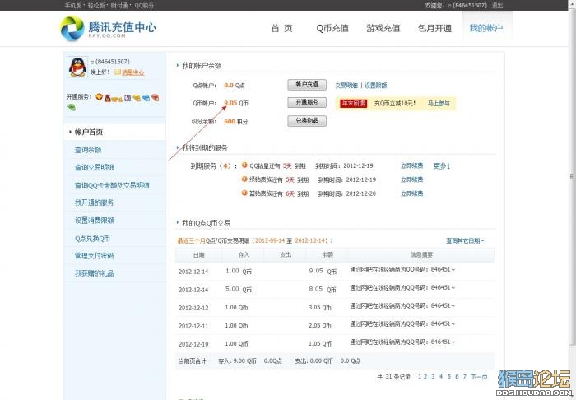Open 查询余额 in the sidebar
Screen dimensions: 576x400
(x=88, y=150)
